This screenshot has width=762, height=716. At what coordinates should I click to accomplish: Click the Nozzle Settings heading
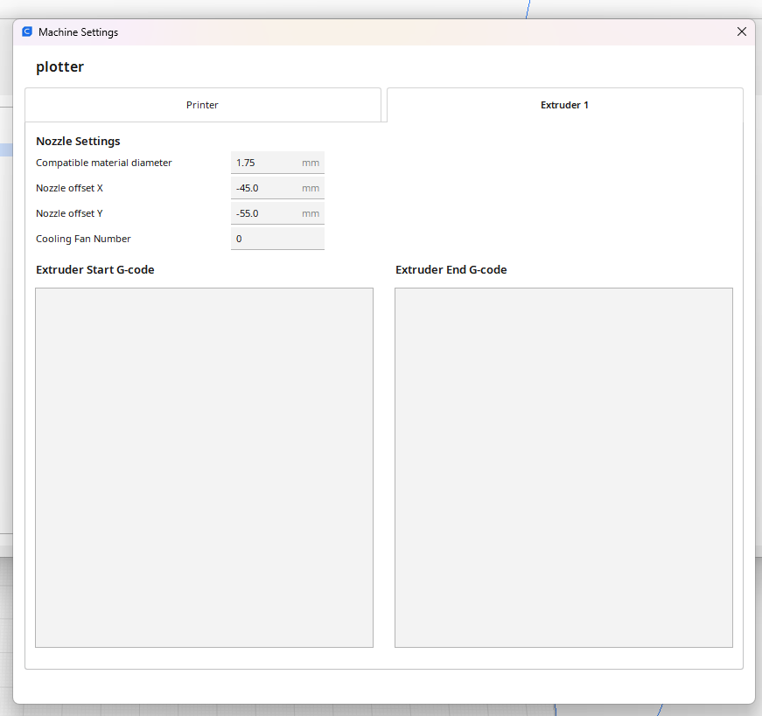click(x=78, y=141)
